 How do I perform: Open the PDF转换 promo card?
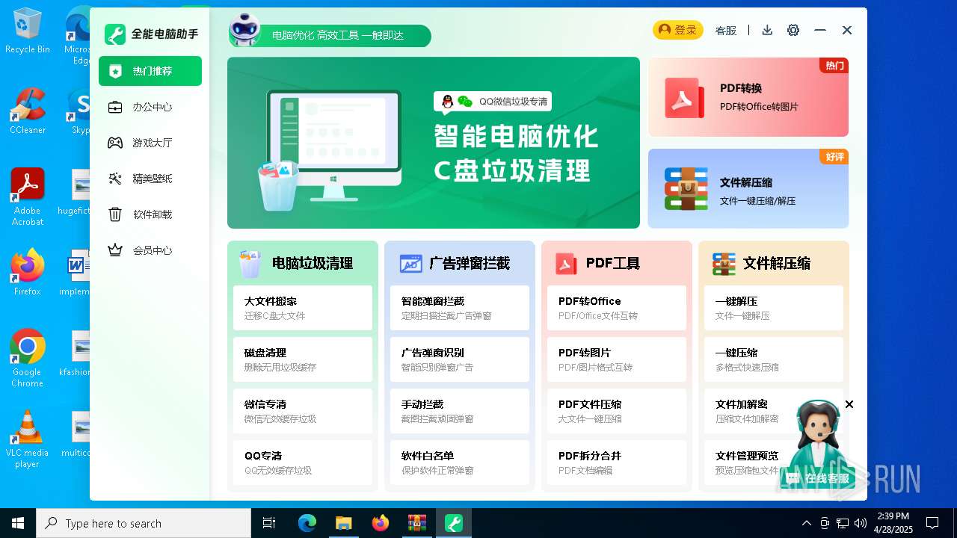coord(748,97)
